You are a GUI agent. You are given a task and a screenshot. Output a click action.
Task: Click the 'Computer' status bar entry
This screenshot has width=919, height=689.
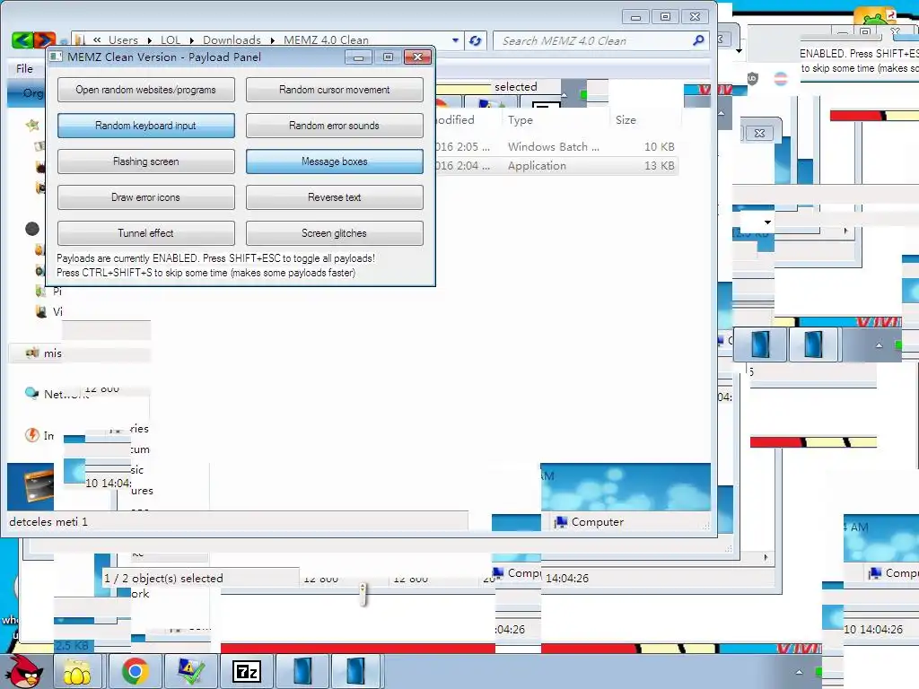pyautogui.click(x=591, y=521)
